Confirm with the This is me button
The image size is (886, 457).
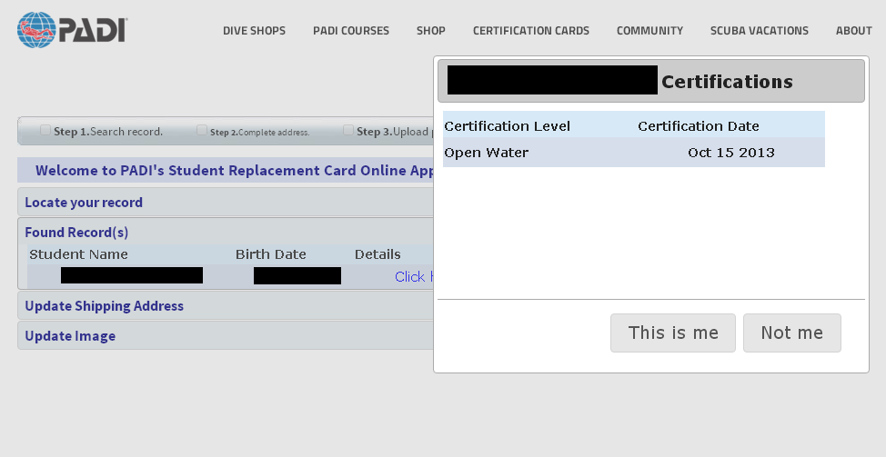pyautogui.click(x=673, y=333)
